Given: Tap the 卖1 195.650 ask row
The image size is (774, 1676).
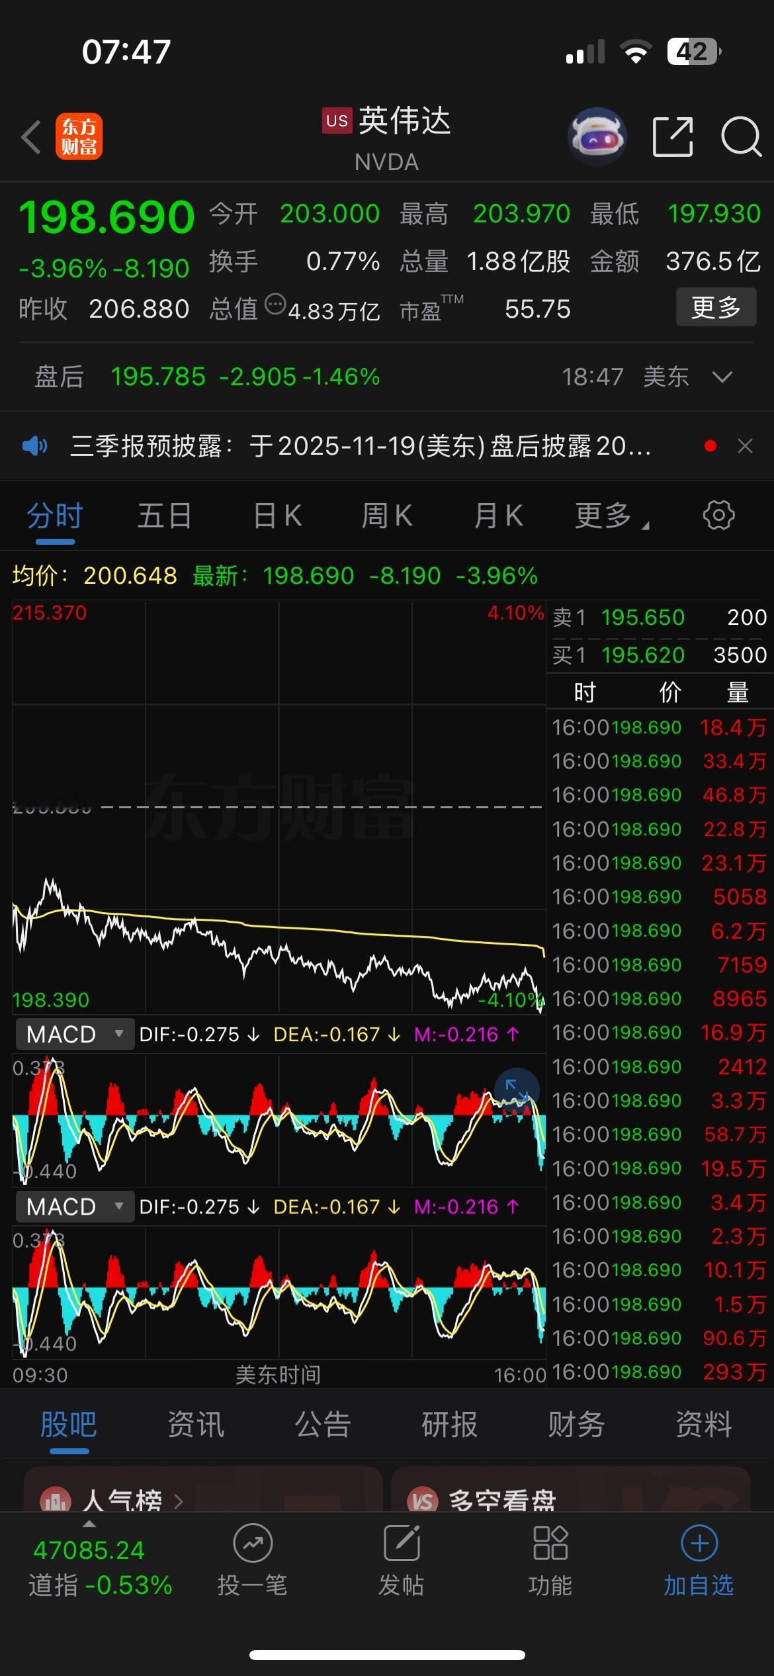Looking at the screenshot, I should click(x=660, y=618).
